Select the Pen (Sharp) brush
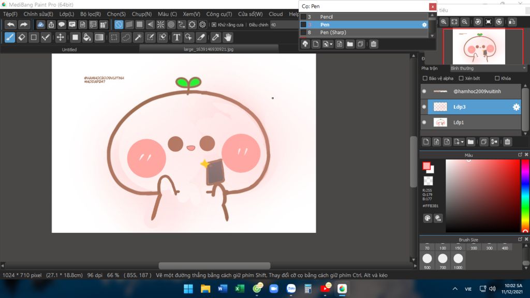 point(364,33)
